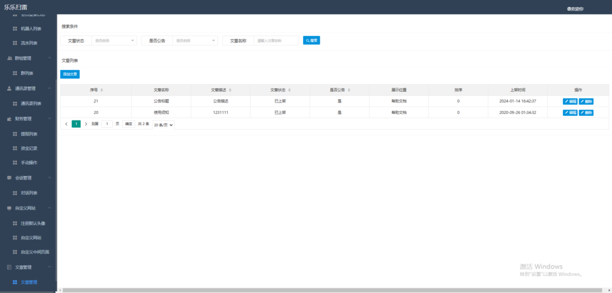Click the monitor icon next to the 自定义网站 section header
The image size is (612, 293).
point(10,208)
